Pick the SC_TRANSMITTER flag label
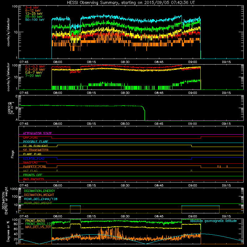 click(x=36, y=150)
